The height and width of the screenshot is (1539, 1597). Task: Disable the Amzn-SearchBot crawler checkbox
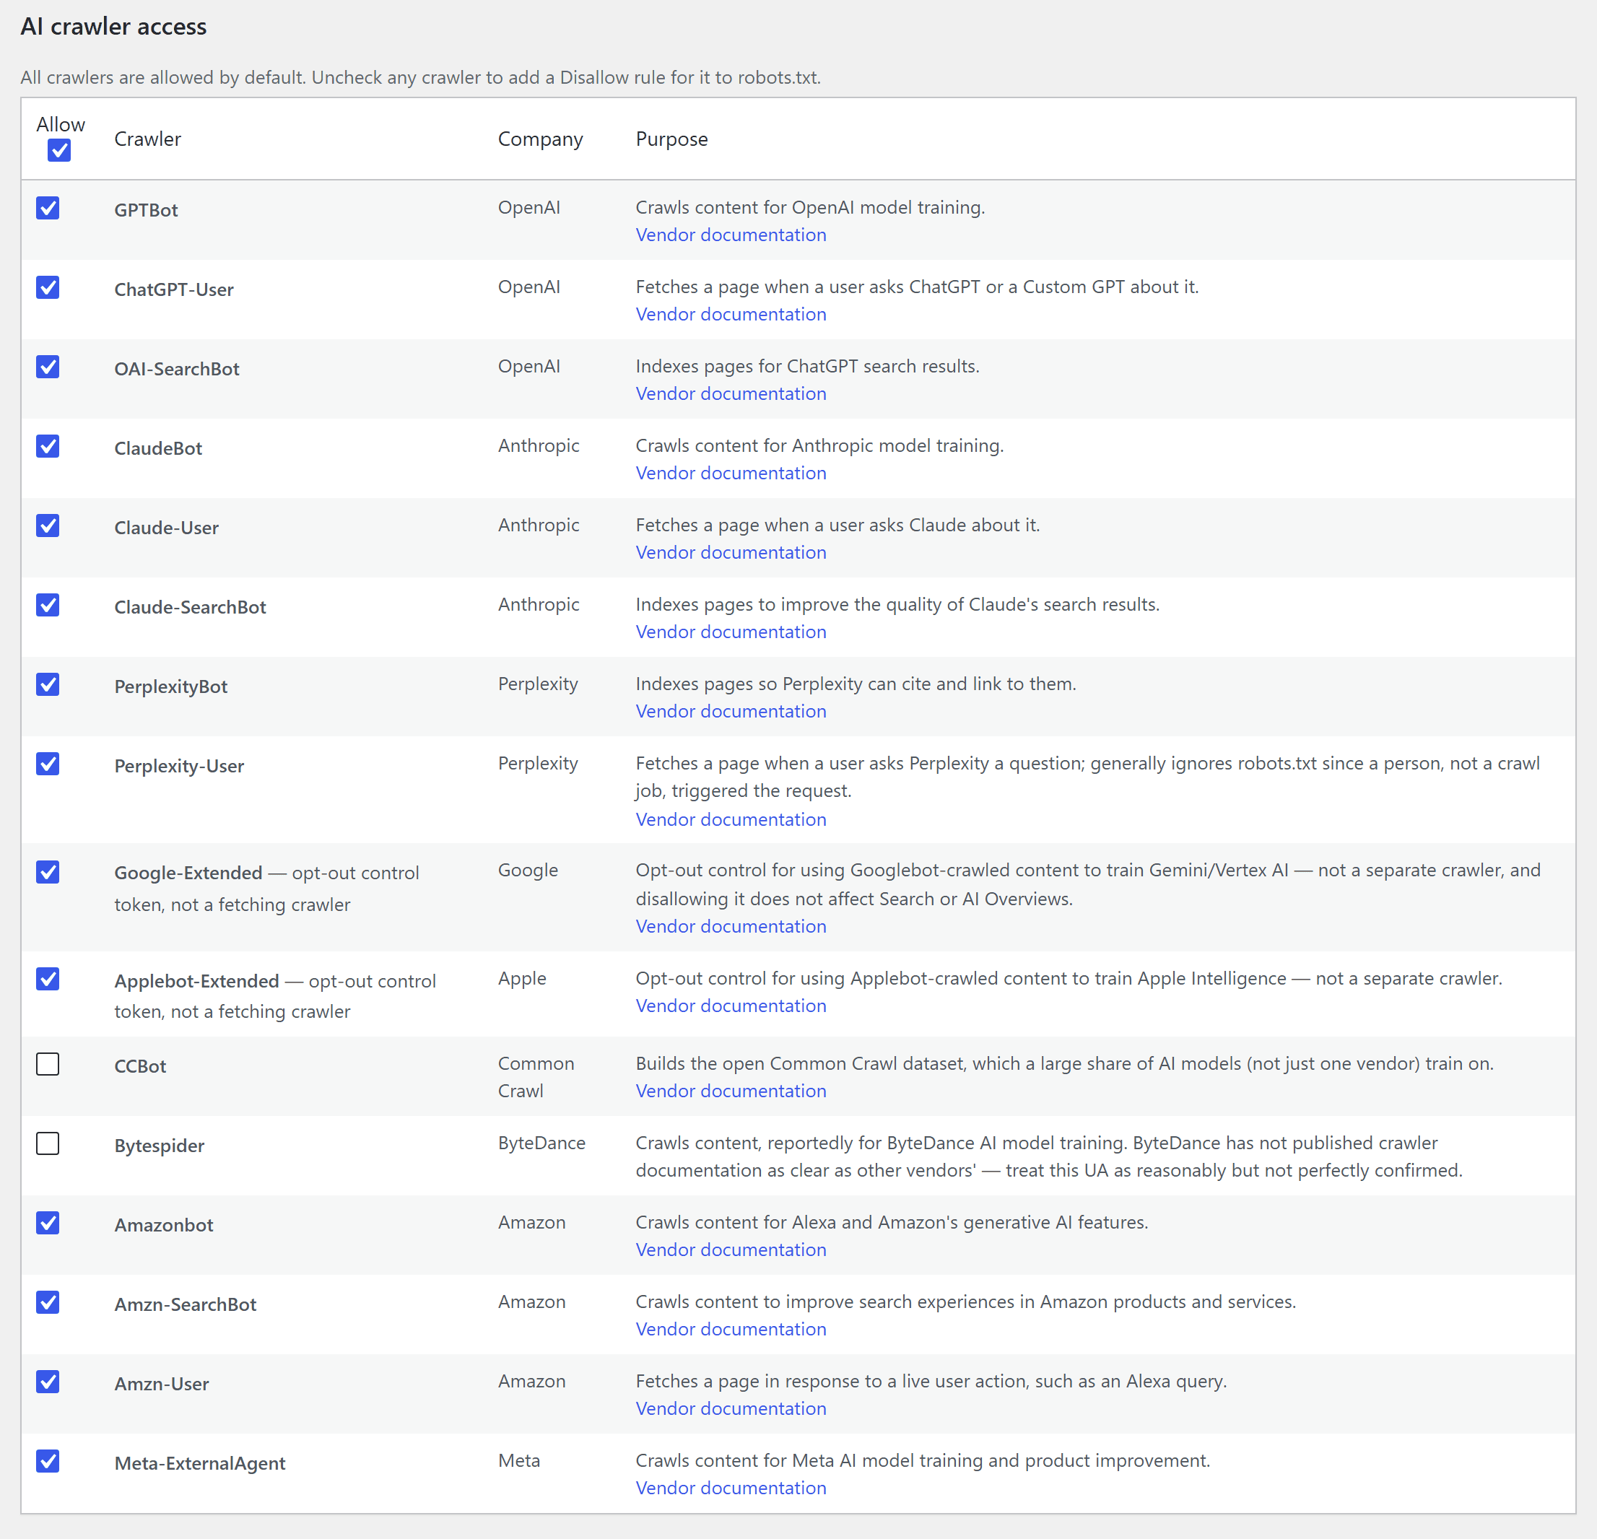tap(48, 1303)
